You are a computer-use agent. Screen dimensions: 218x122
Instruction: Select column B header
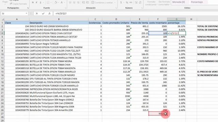[59, 19]
